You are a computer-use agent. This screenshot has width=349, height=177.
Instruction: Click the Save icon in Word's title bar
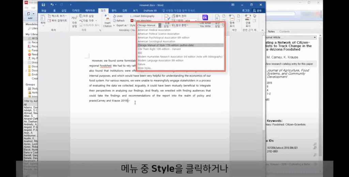43,5
